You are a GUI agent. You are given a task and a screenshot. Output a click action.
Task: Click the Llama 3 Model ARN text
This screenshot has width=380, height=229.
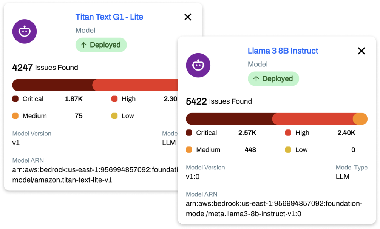274,209
